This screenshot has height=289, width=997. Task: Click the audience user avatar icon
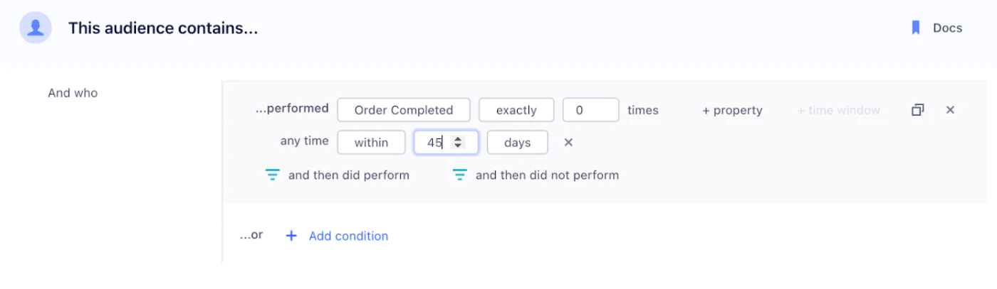35,28
